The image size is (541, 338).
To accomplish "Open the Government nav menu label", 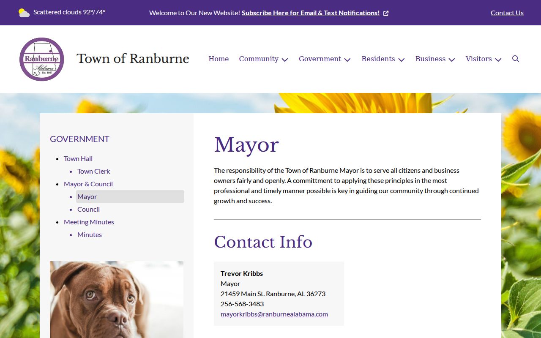I will click(320, 59).
